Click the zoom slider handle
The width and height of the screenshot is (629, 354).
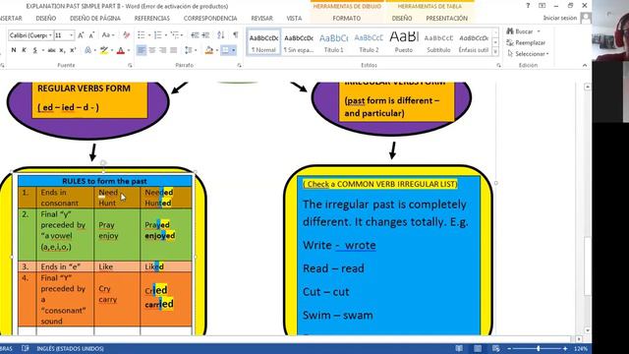(x=538, y=348)
